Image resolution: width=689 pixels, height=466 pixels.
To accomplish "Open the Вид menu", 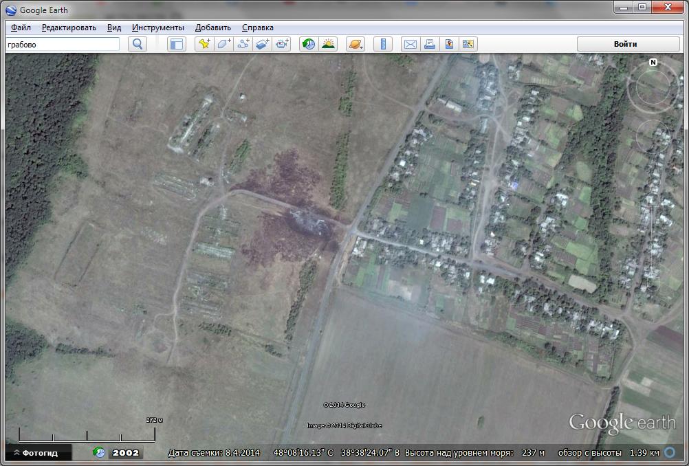I will pyautogui.click(x=114, y=27).
